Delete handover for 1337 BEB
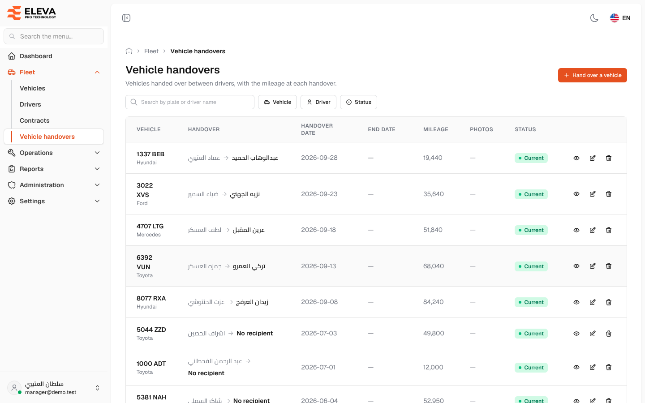This screenshot has height=403, width=645. (609, 158)
